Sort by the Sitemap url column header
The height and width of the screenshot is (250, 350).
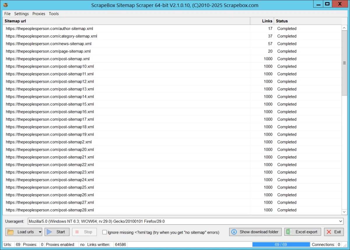tap(126, 21)
